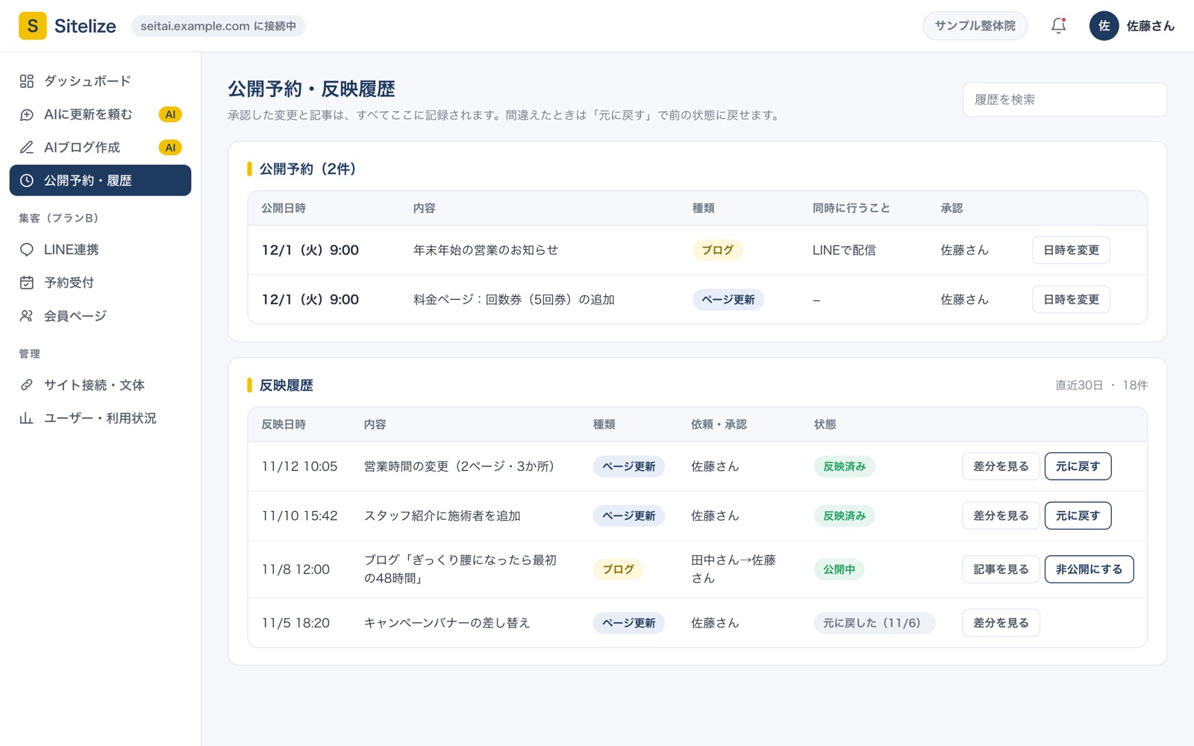Click the LINEで配信 cell
Viewport: 1194px width, 746px height.
pos(844,250)
